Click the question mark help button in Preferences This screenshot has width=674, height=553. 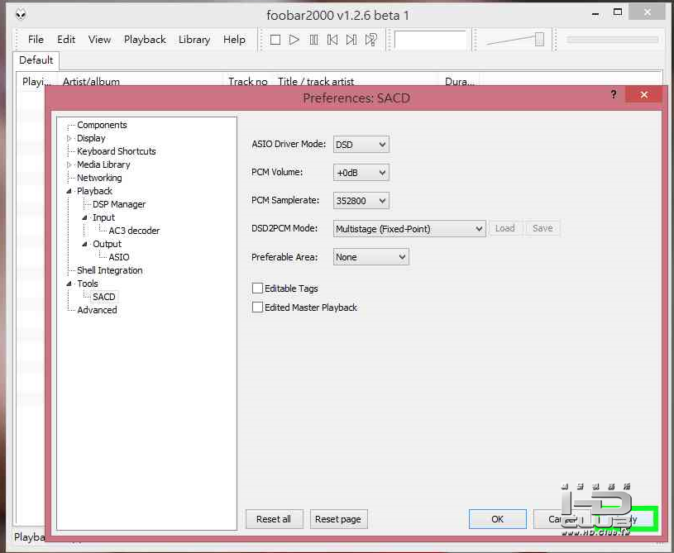click(x=614, y=94)
